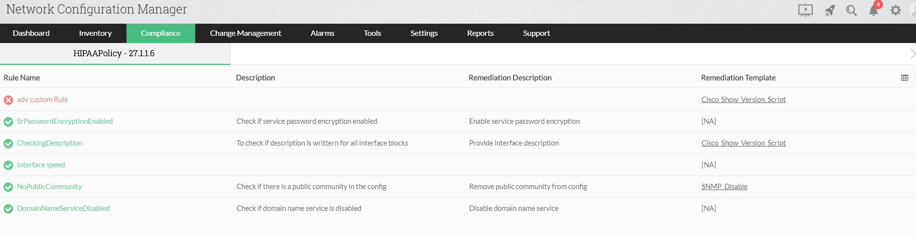Click red failed status icon for adv custom Rule

coord(8,100)
